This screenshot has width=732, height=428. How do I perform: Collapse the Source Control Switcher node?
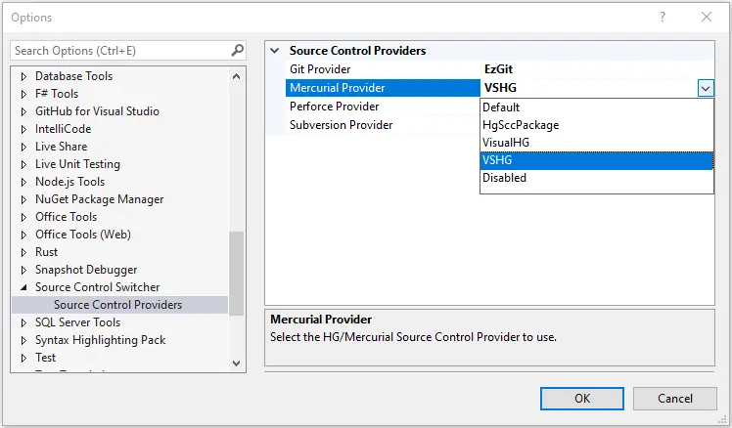tap(23, 287)
